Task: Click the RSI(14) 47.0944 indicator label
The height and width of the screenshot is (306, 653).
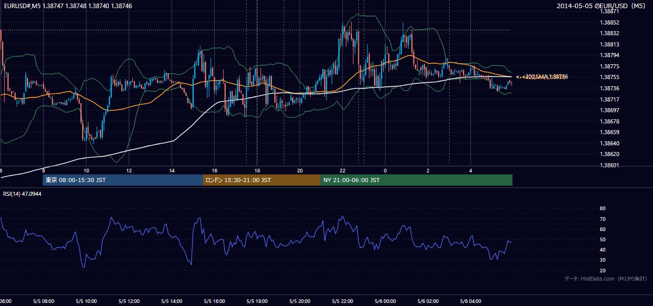Action: coord(22,194)
